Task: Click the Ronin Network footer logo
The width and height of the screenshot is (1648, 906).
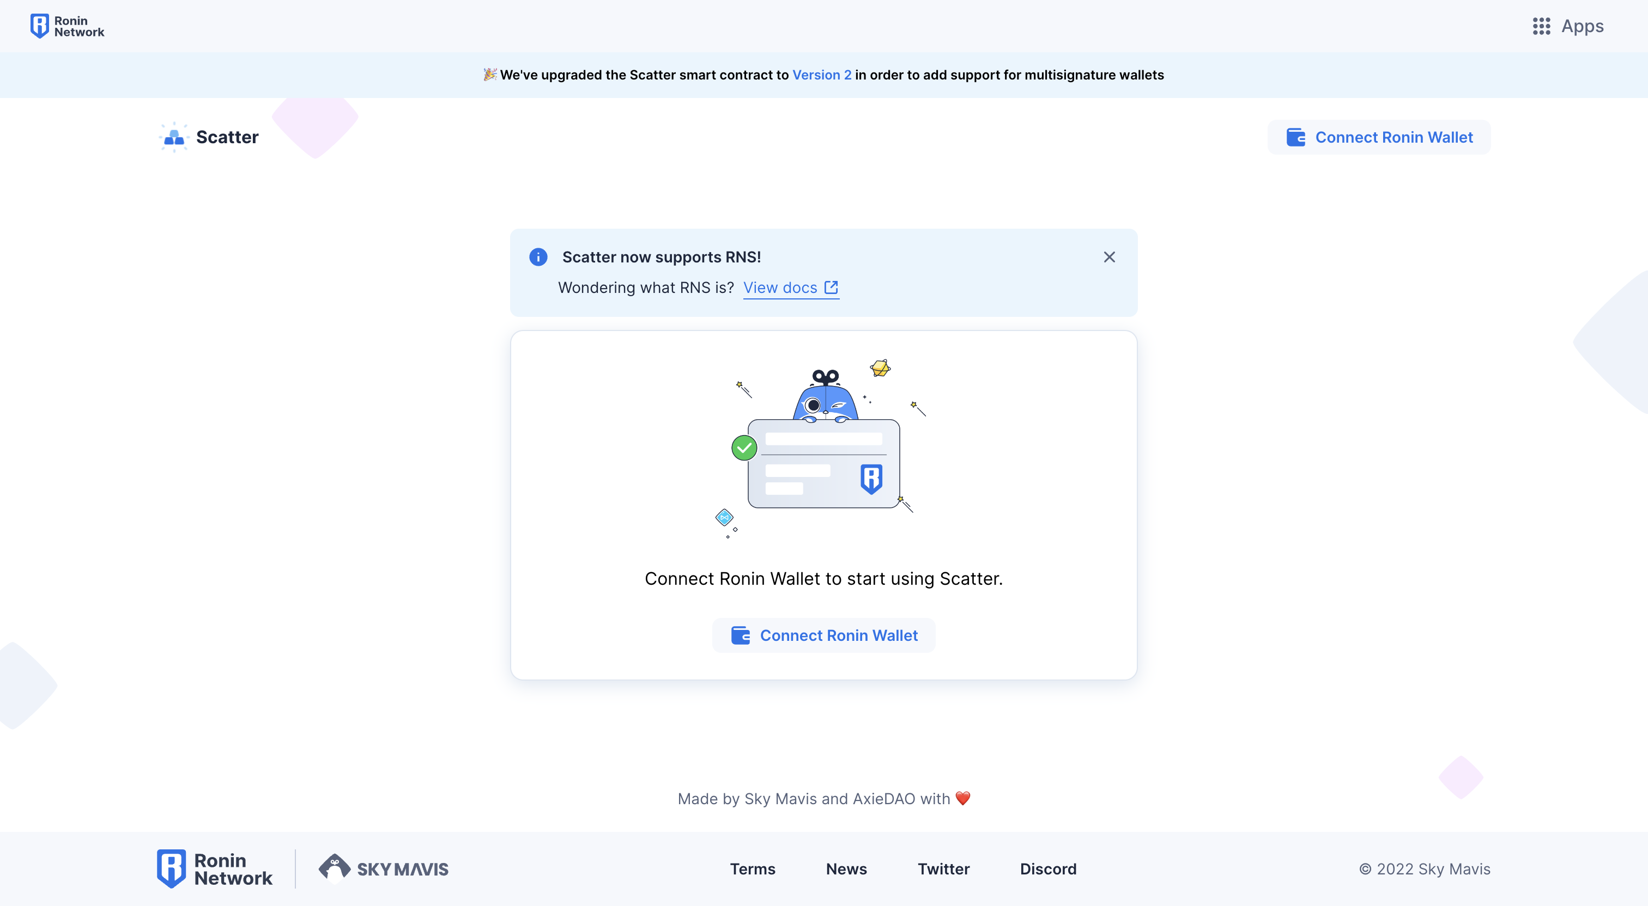Action: click(214, 869)
